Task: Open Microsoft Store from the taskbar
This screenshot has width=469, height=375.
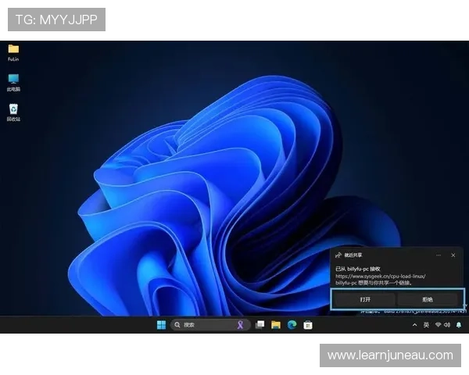Action: pyautogui.click(x=308, y=325)
